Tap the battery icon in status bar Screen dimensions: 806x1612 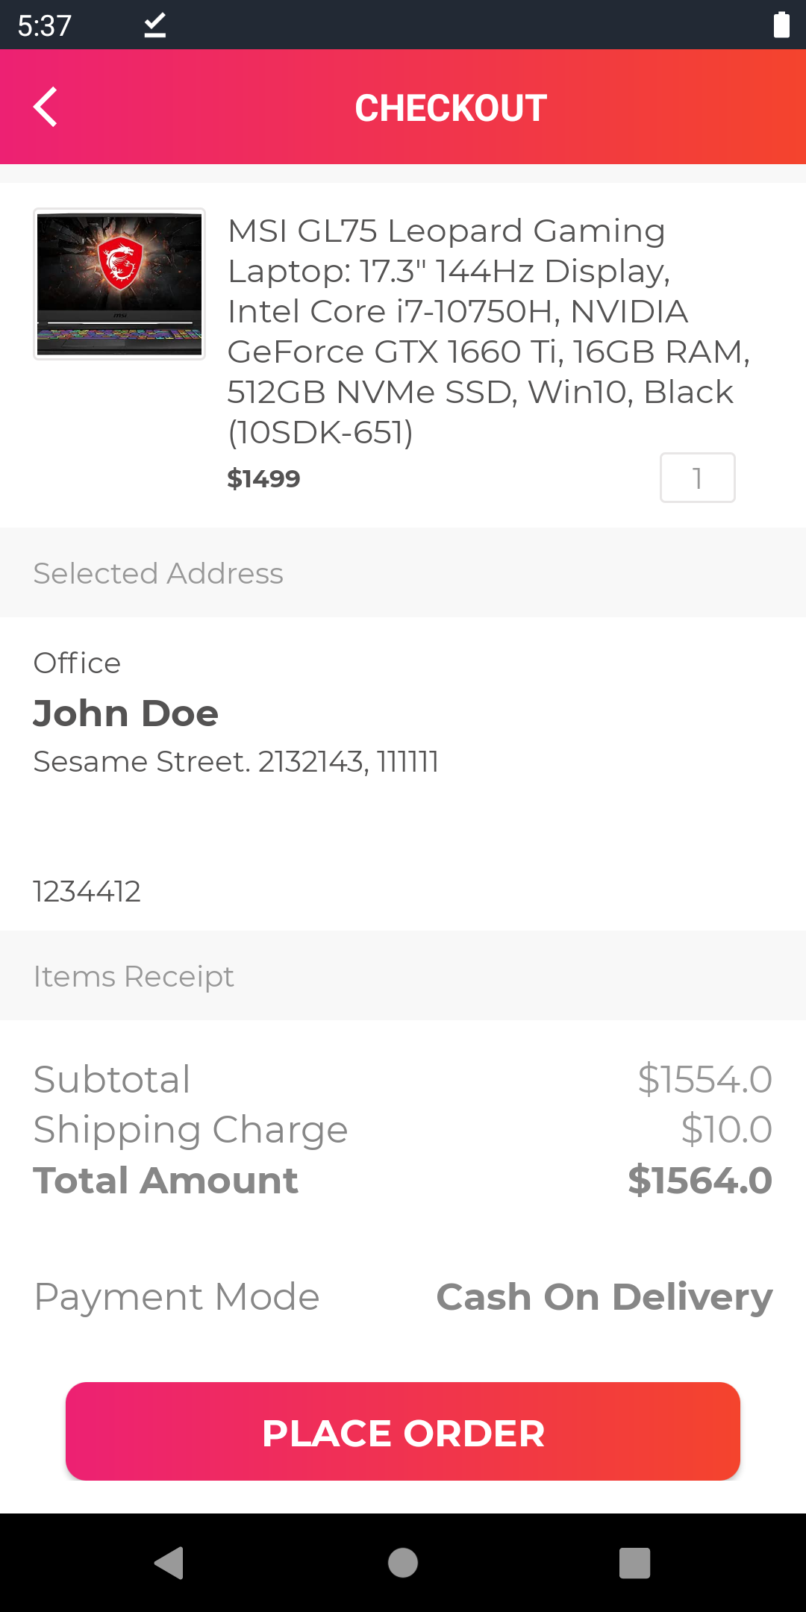click(x=781, y=25)
